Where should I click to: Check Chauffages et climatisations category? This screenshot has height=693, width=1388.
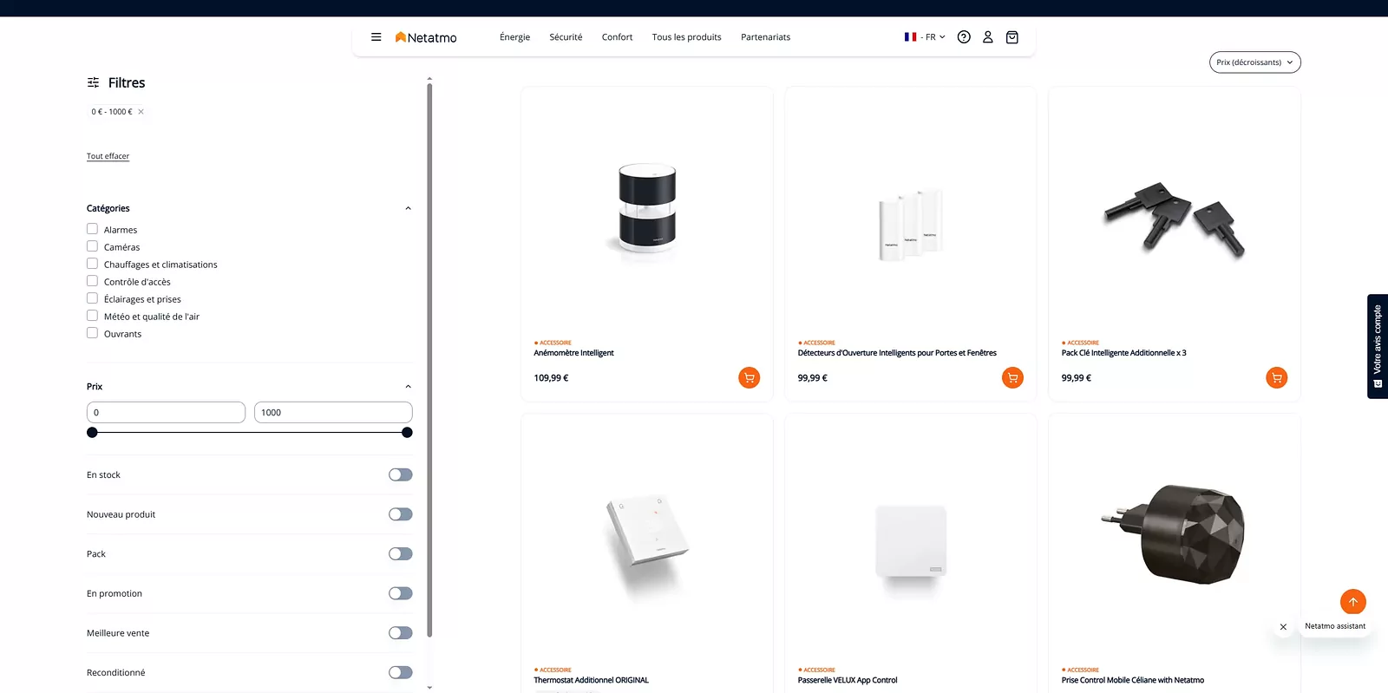pyautogui.click(x=92, y=264)
